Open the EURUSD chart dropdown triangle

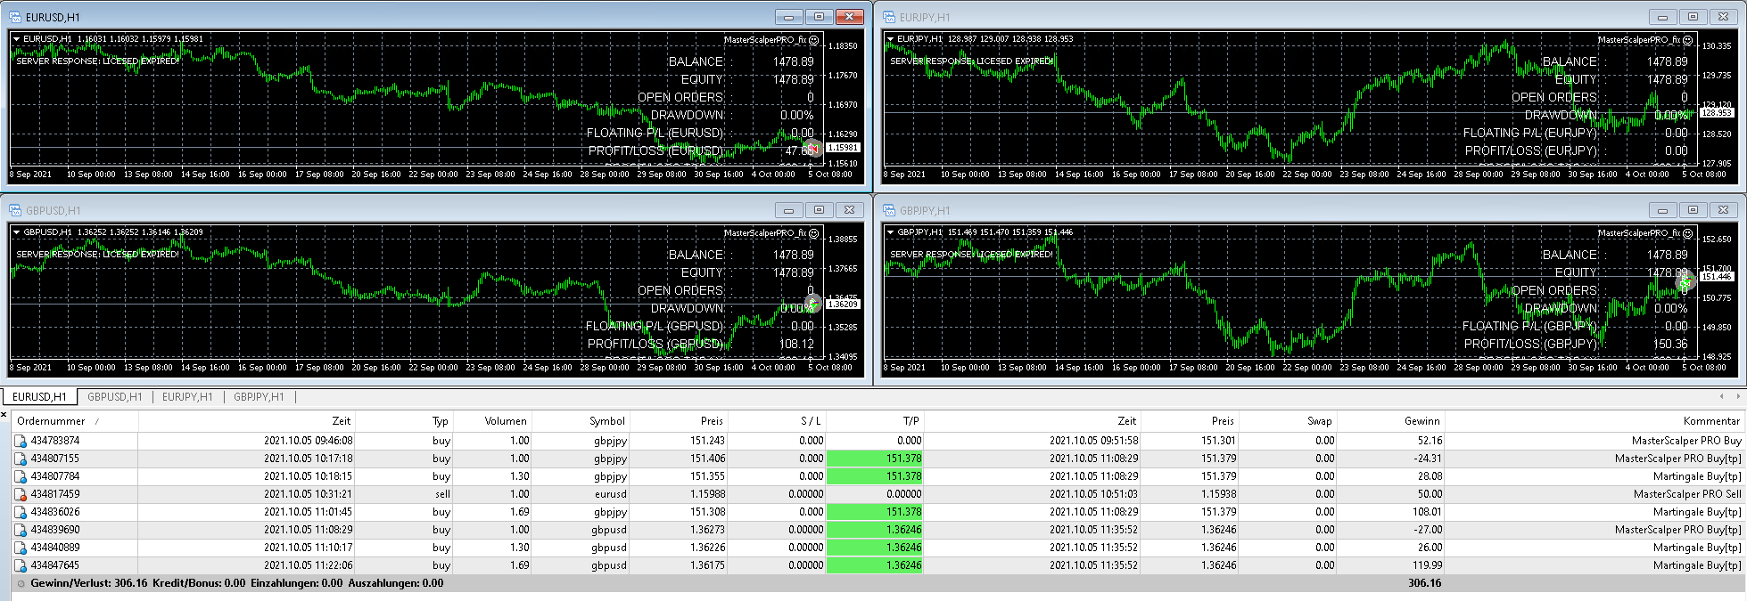16,39
